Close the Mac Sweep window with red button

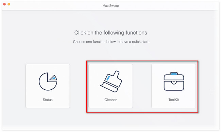[4, 4]
